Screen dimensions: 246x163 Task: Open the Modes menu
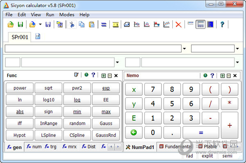67,15
